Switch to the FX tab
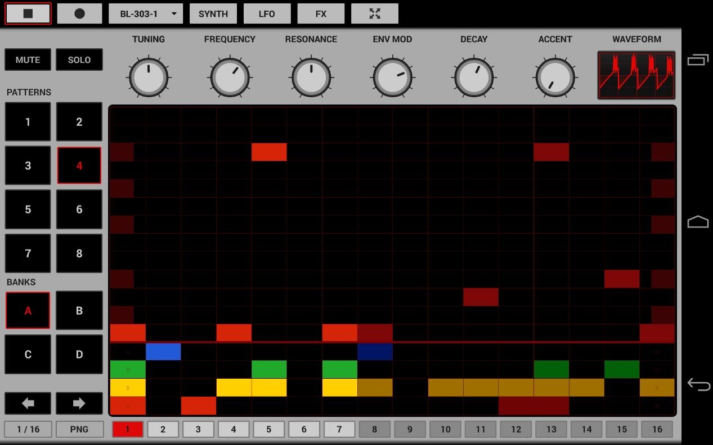This screenshot has height=445, width=713. [x=321, y=14]
